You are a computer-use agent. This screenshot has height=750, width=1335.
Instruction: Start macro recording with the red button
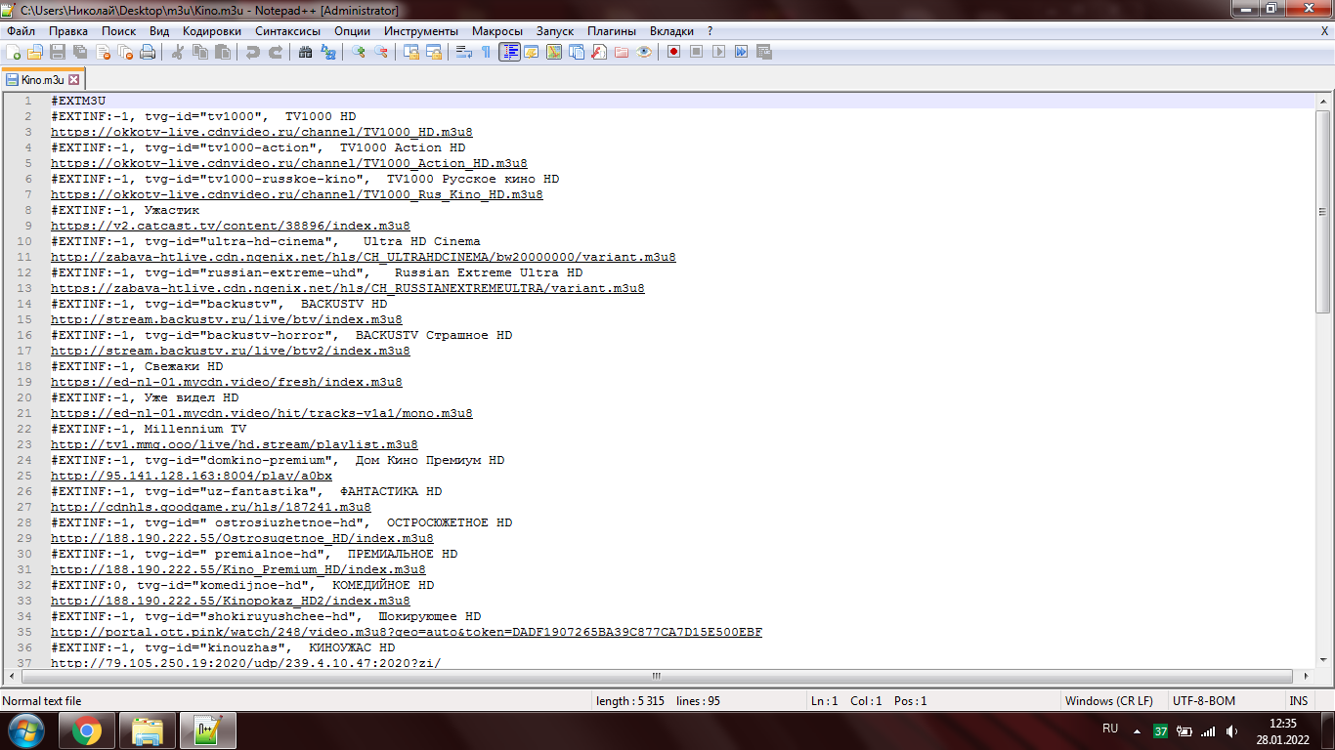tap(673, 52)
